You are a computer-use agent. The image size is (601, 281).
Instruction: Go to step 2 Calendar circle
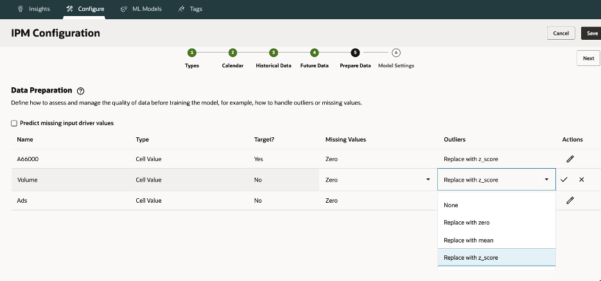232,53
